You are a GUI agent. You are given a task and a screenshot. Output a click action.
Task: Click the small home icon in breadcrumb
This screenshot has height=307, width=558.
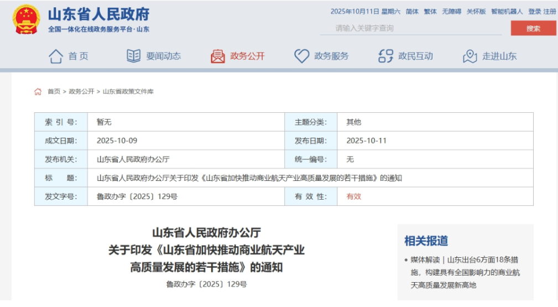(38, 92)
